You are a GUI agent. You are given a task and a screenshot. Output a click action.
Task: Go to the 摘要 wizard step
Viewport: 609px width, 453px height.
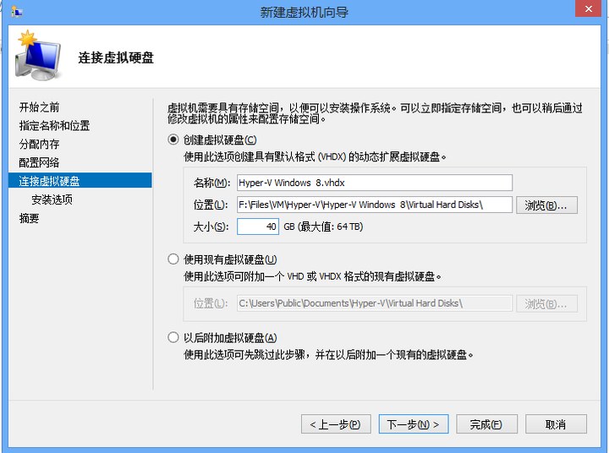pyautogui.click(x=29, y=218)
